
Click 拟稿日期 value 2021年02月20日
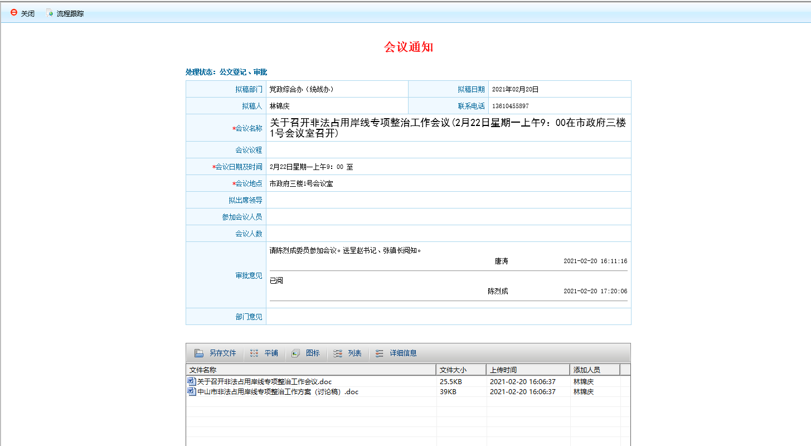click(515, 89)
